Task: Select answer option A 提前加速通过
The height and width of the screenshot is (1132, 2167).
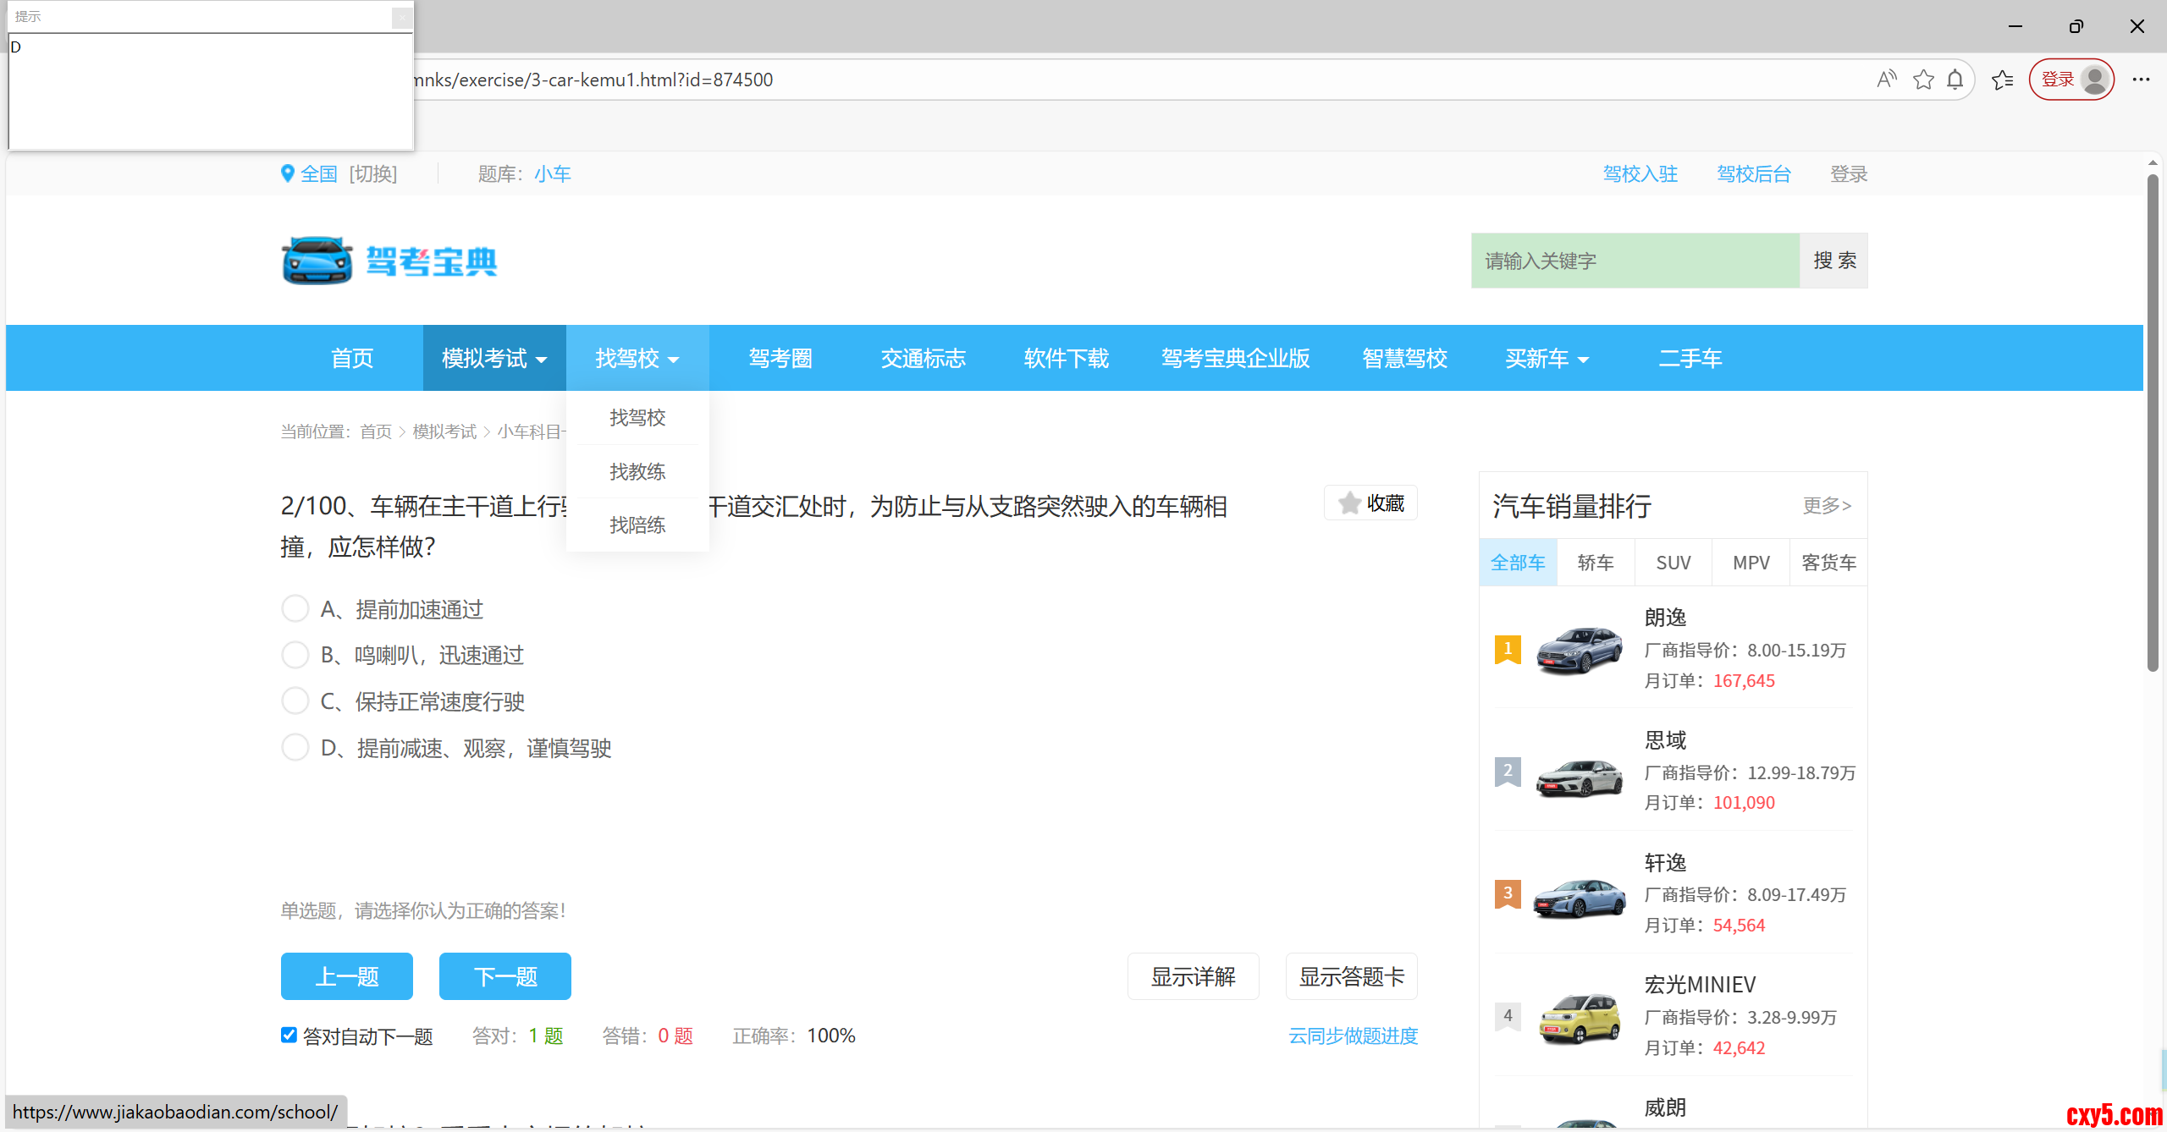Action: coord(295,608)
